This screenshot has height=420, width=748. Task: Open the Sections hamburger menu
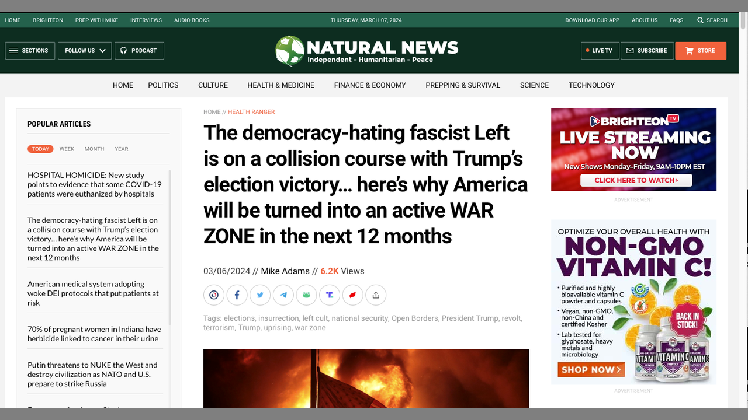coord(30,51)
